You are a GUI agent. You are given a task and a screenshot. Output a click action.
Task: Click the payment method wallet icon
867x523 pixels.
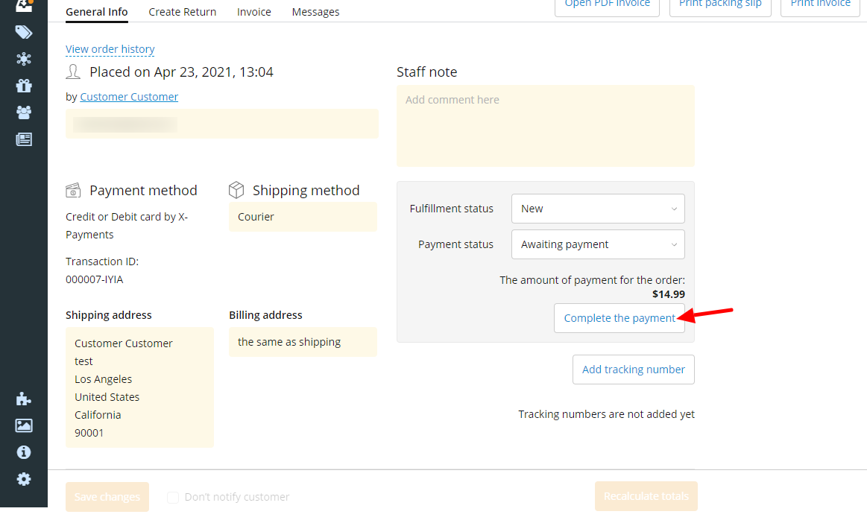pyautogui.click(x=73, y=190)
